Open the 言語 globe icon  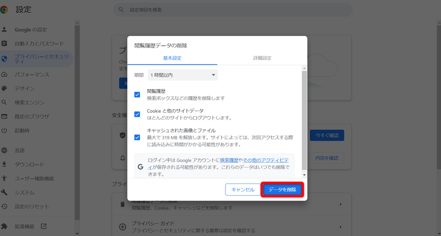click(x=4, y=150)
